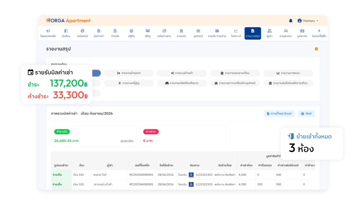
Task: Click the red ค้างชำระ badge
Action: (x=151, y=132)
